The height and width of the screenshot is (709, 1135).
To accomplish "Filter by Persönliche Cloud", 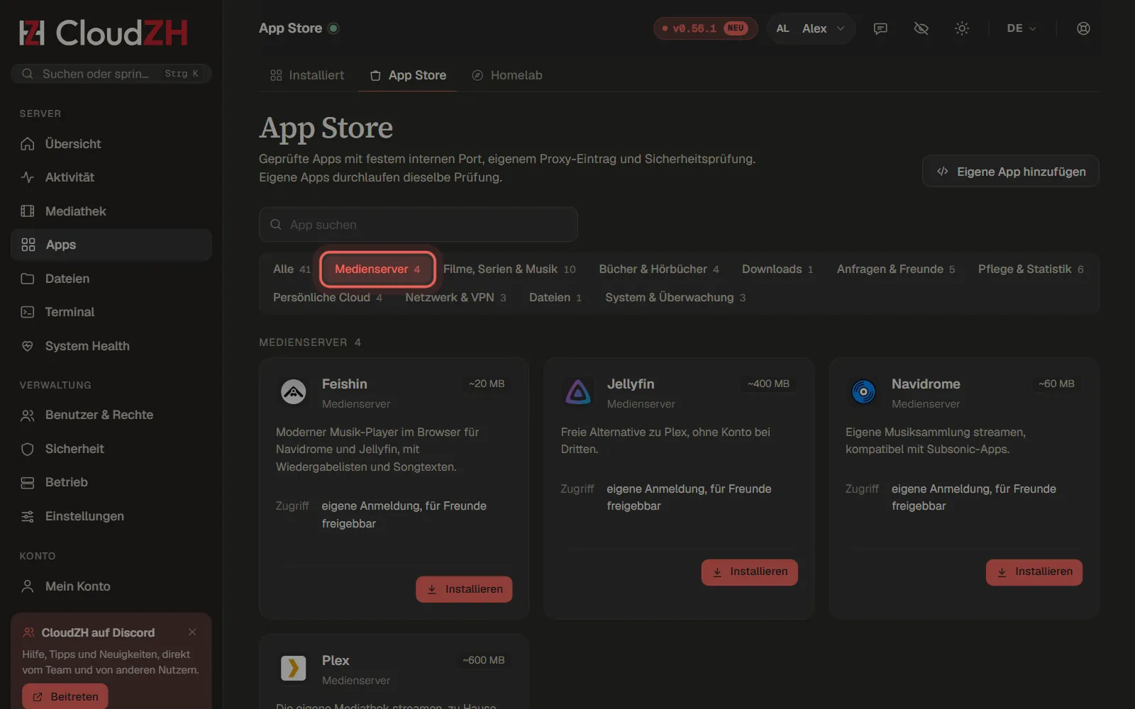I will 328,298.
